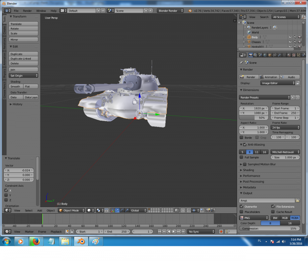Screen dimensions: 308x261
Task: Open Firefox from the taskbar
Action: click(x=36, y=241)
